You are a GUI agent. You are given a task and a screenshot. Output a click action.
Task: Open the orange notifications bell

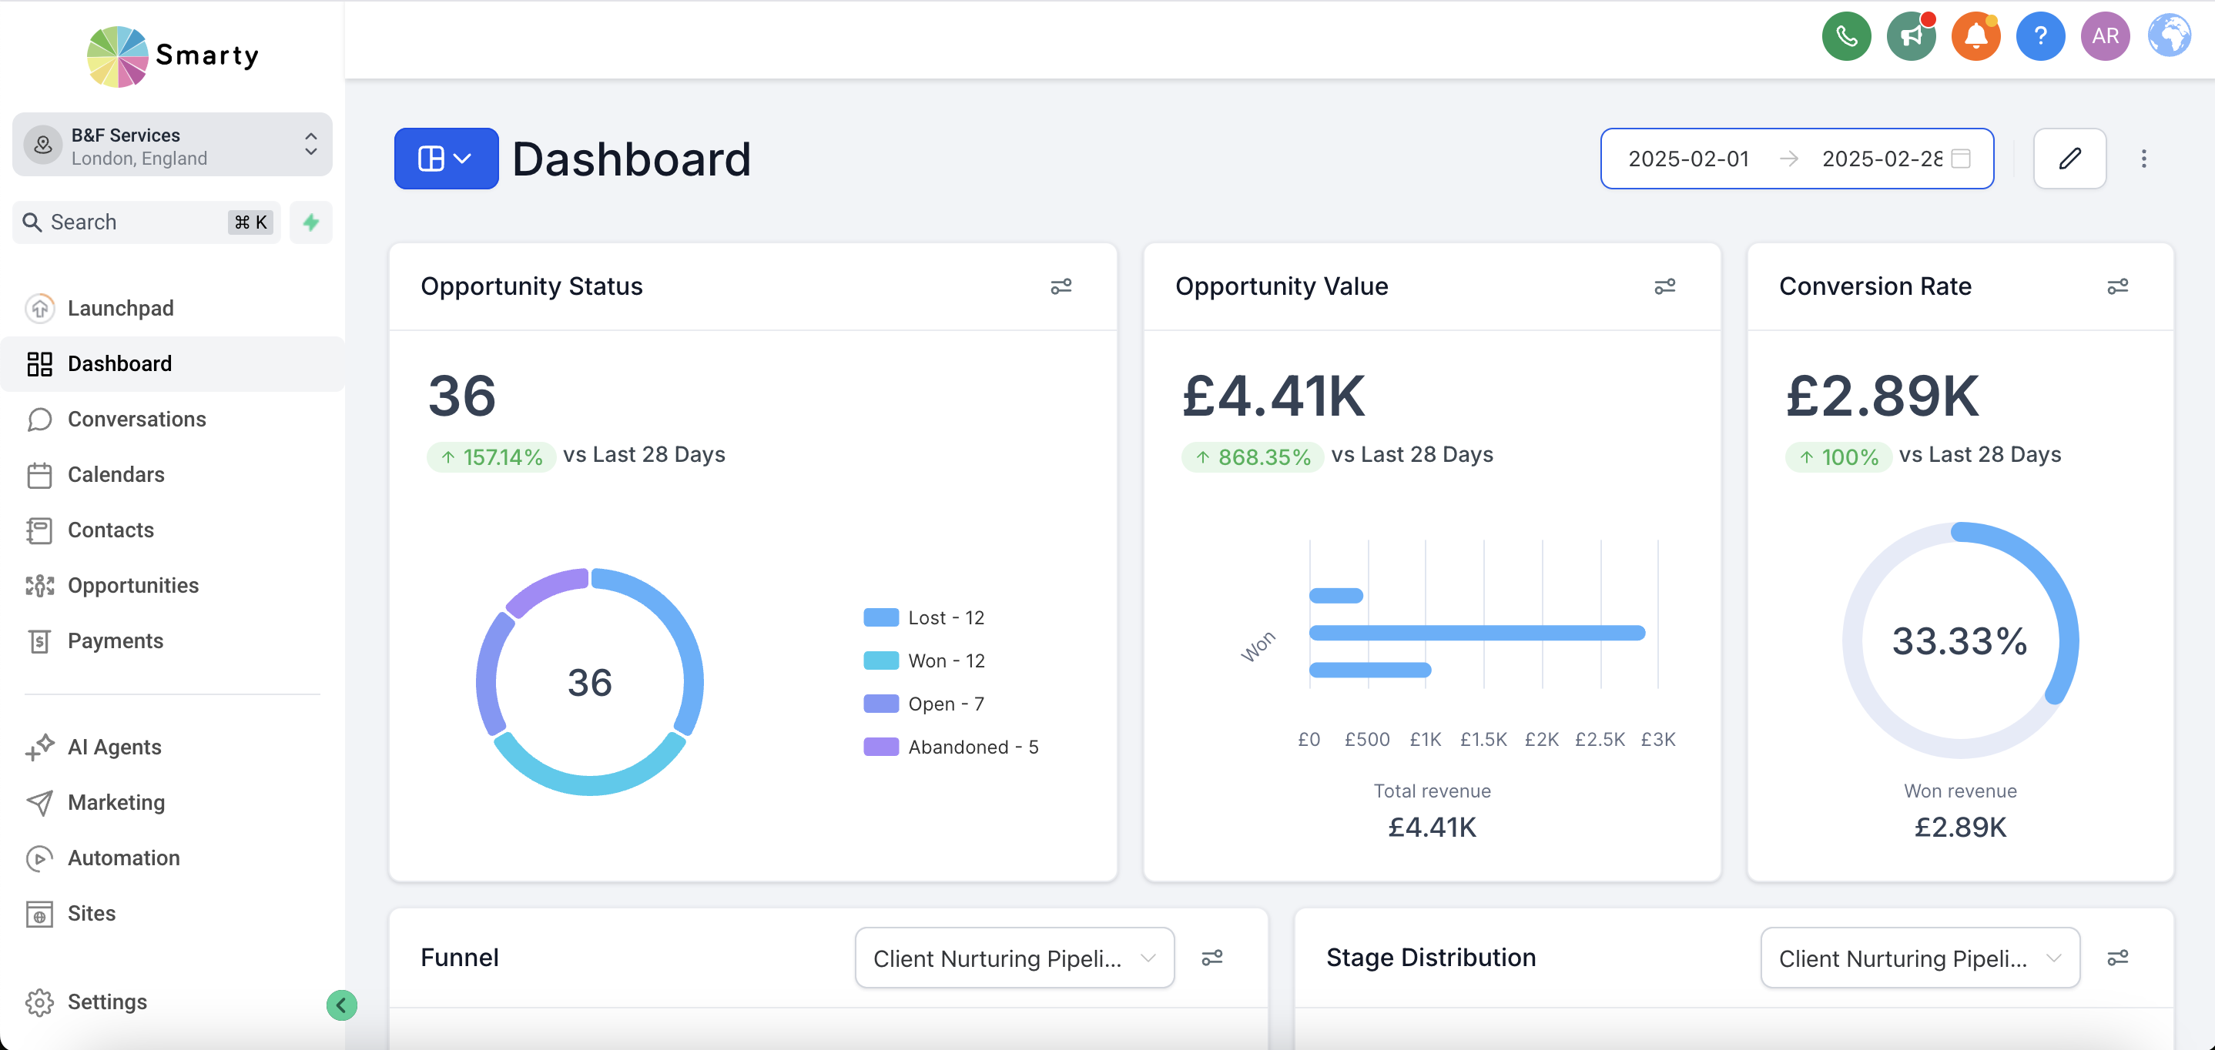1975,36
